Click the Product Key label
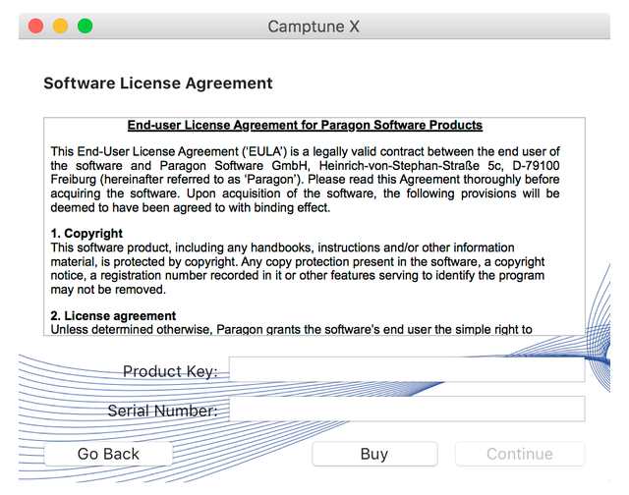 tap(170, 371)
